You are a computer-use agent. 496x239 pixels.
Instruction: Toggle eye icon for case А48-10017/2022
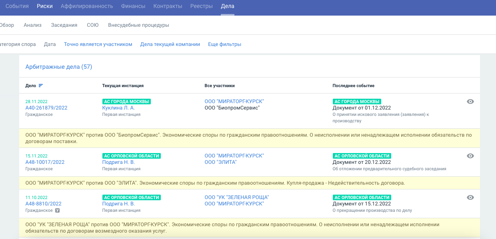470,156
